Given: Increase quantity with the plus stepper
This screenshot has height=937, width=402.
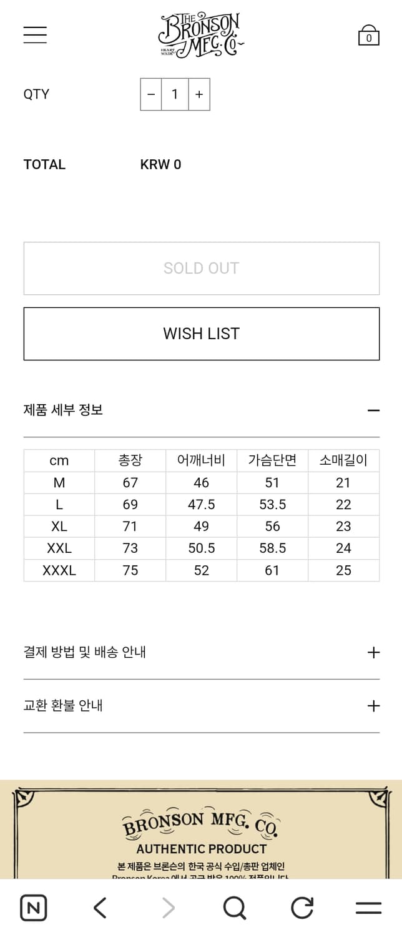Looking at the screenshot, I should [199, 94].
